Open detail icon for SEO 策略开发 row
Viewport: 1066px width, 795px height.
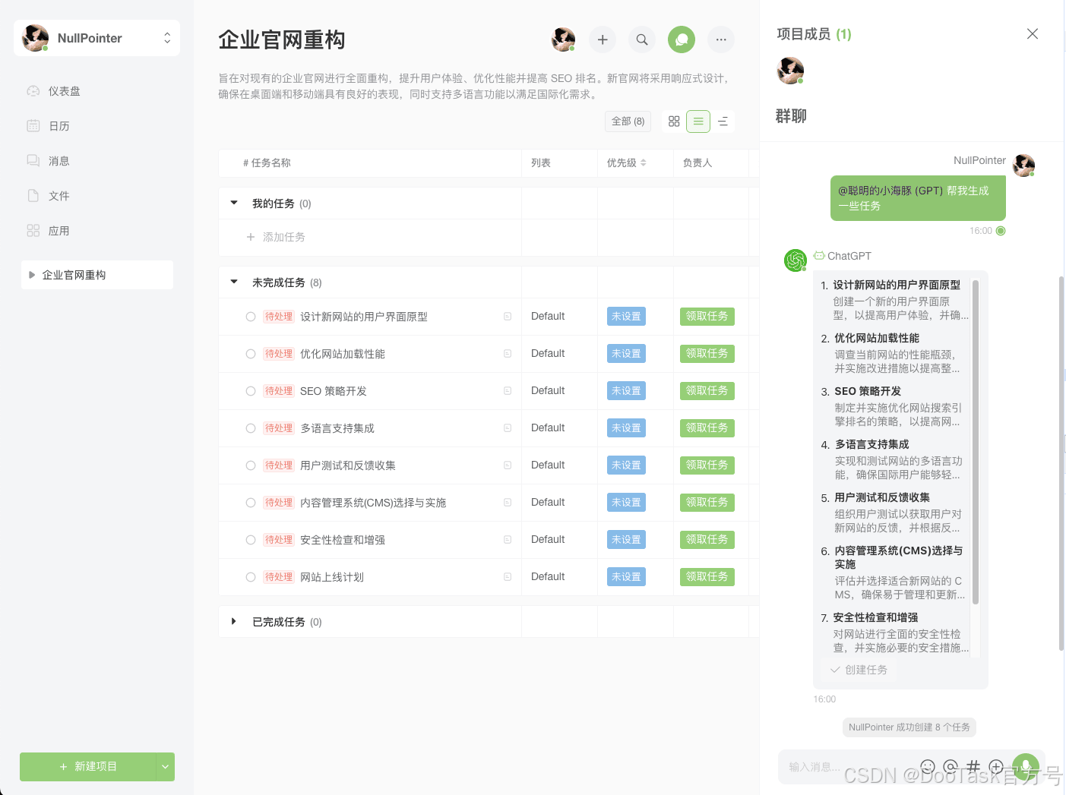pos(508,391)
